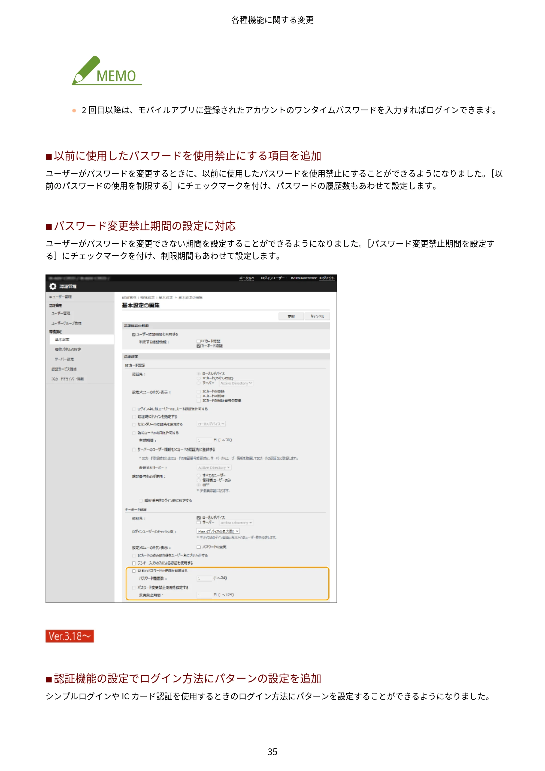Toggle テンキー入力のみによる認証を使用する checkbox
Screen dimensions: 545x771
point(134,564)
